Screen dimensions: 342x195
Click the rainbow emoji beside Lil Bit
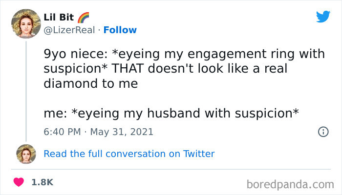[x=84, y=18]
